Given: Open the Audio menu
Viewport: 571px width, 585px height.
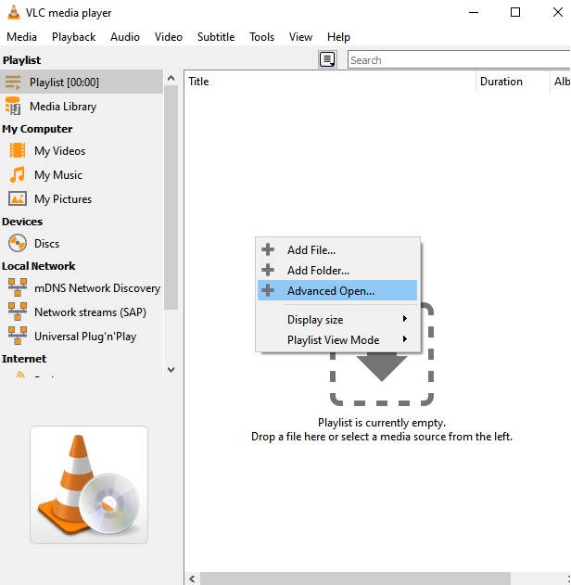Looking at the screenshot, I should 125,37.
